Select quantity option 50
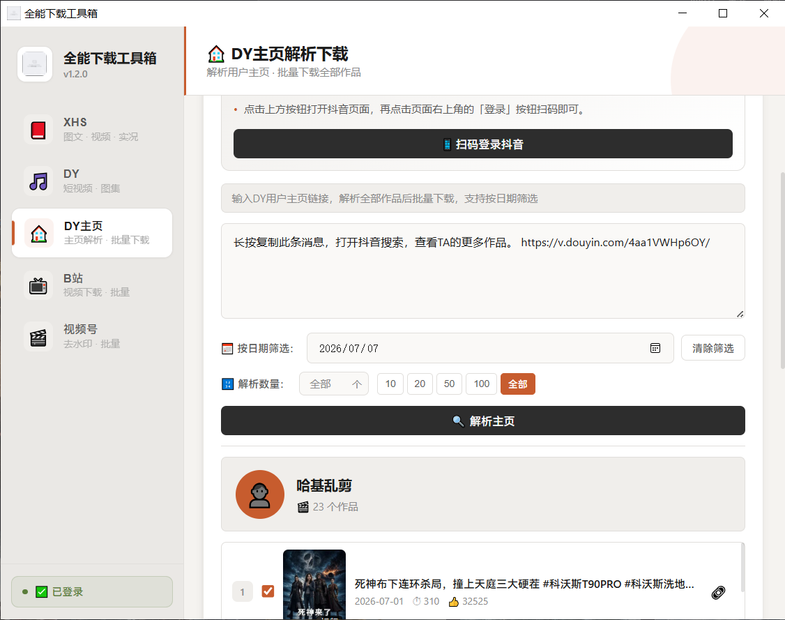This screenshot has width=785, height=620. (x=449, y=384)
